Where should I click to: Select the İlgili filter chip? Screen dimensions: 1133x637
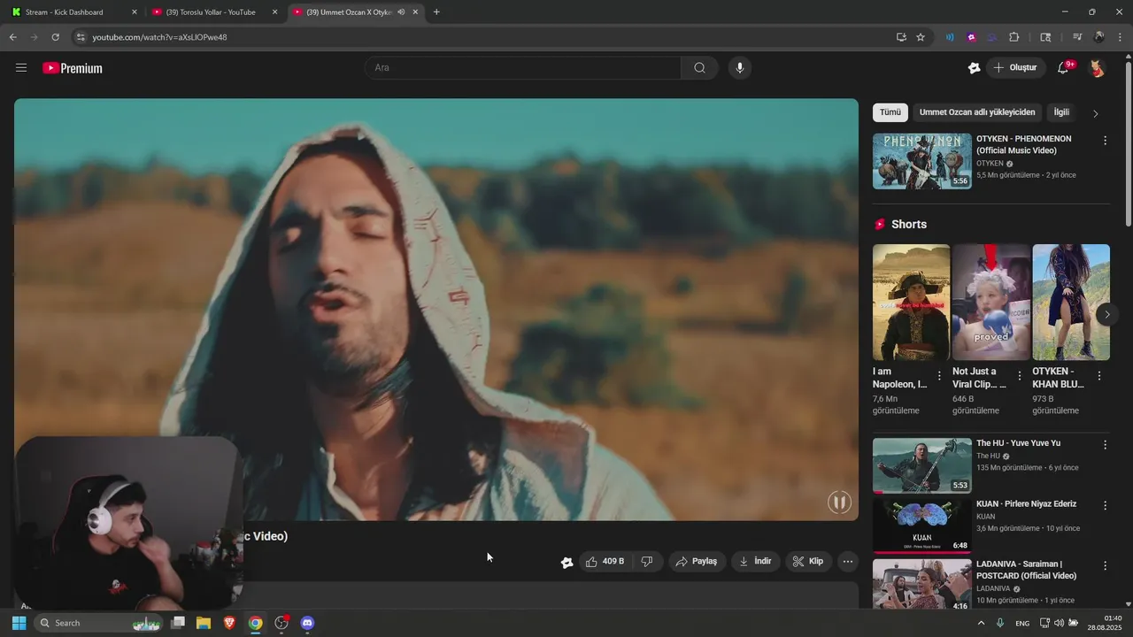1061,112
